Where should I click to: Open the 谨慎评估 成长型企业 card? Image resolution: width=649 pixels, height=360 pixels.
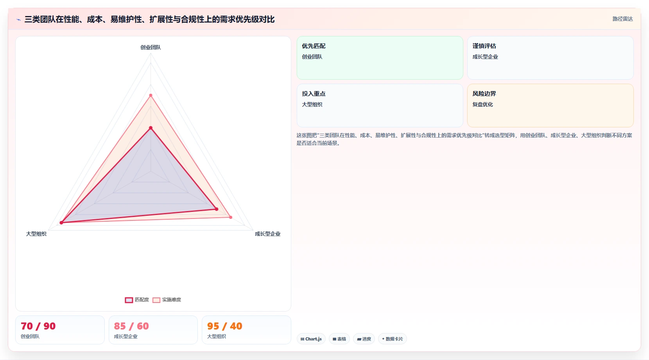[550, 58]
